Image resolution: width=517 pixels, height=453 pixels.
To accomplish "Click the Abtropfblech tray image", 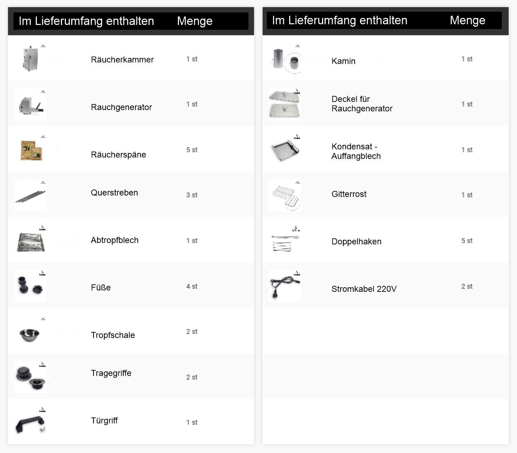I will pos(30,240).
